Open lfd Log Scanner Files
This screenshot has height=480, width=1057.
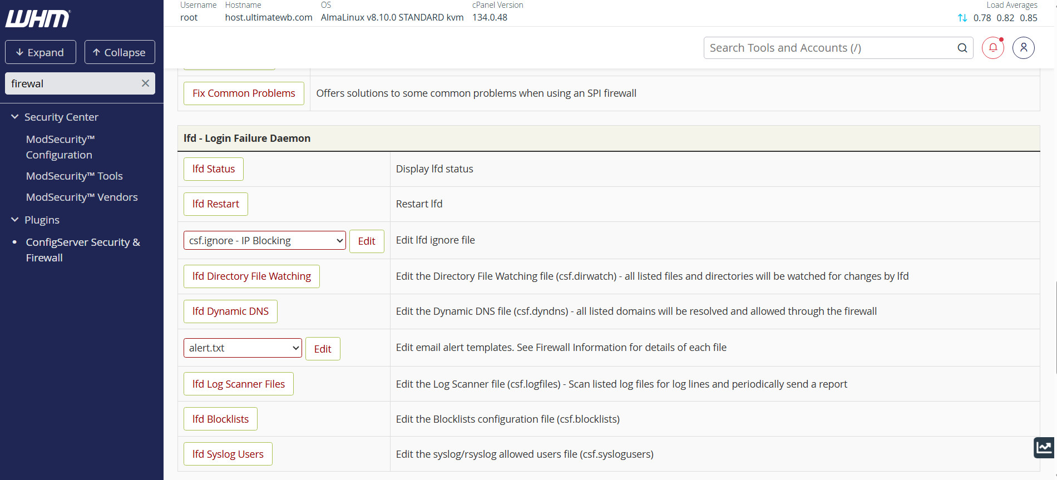(239, 384)
